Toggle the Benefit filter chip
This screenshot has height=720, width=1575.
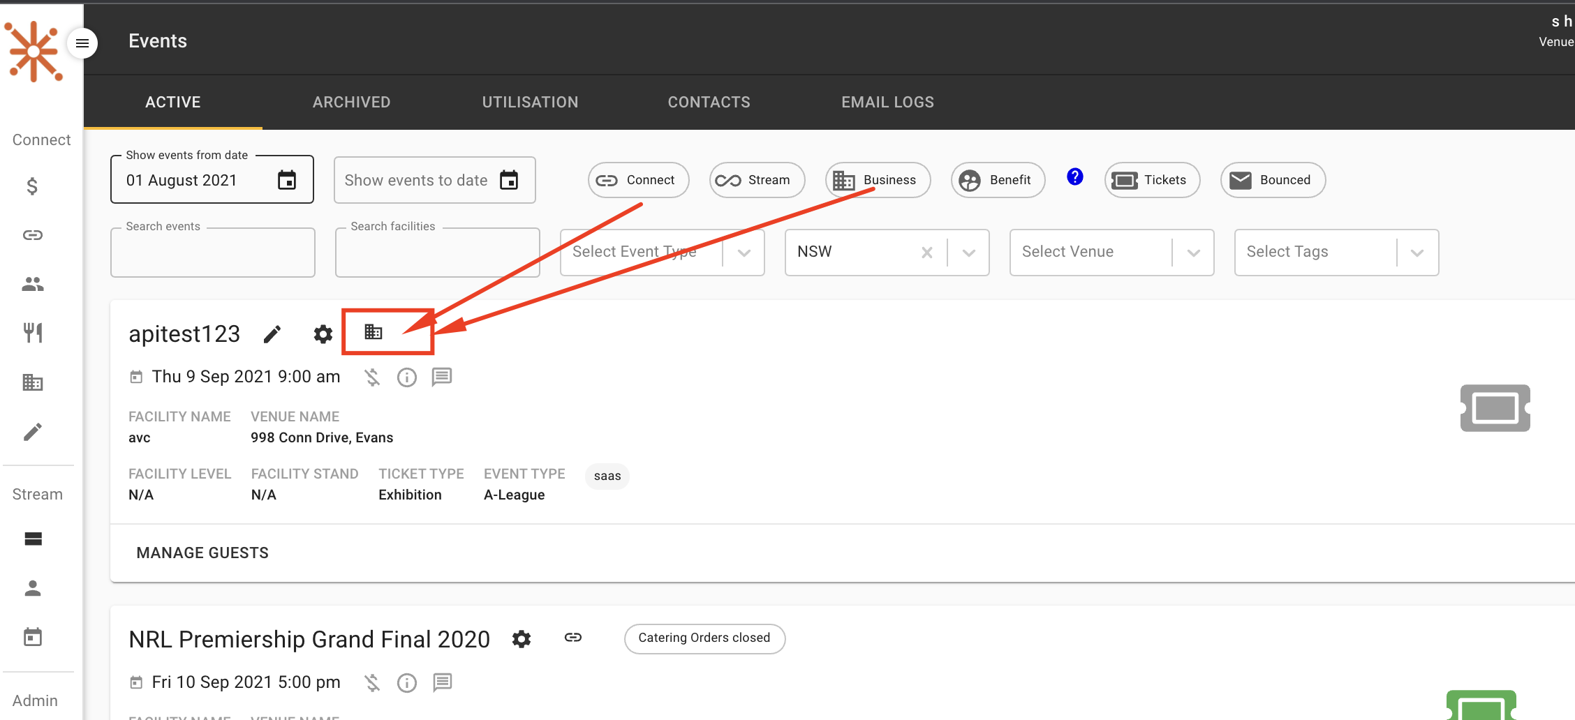click(x=998, y=180)
